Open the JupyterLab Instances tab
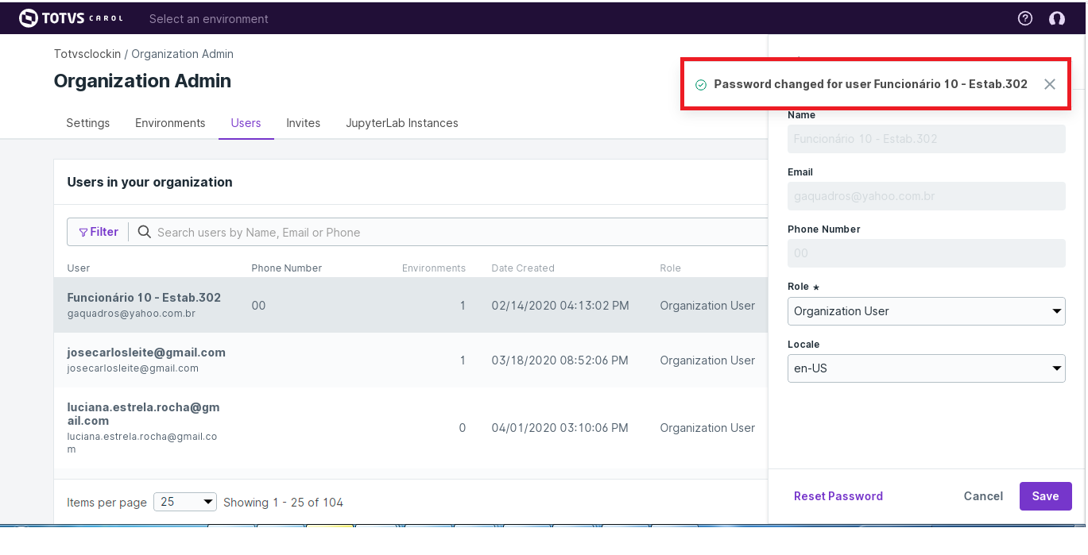This screenshot has width=1088, height=555. (x=402, y=123)
